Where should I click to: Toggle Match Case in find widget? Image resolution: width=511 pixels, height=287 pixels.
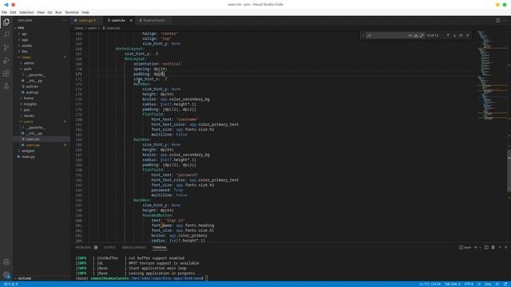pos(410,35)
